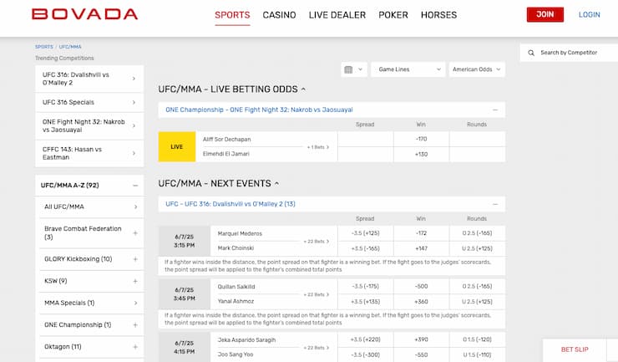This screenshot has height=362, width=618.
Task: Open the Horses tab
Action: 439,15
